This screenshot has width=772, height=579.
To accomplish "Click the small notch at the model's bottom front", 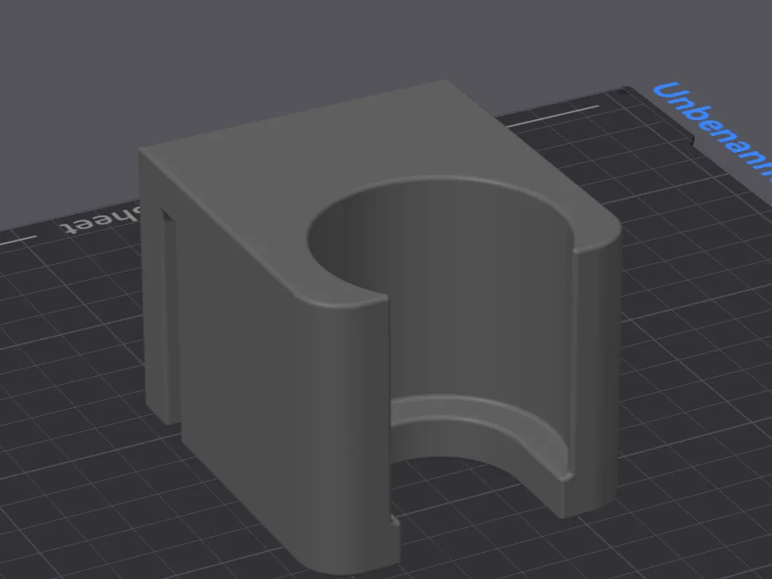I will pyautogui.click(x=395, y=522).
